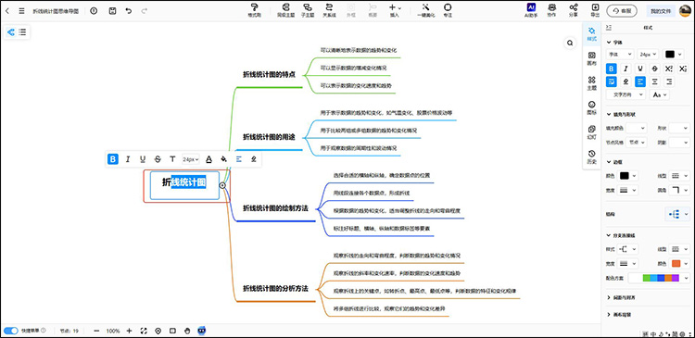Click the search magnifier on the canvas
The height and width of the screenshot is (338, 695).
pyautogui.click(x=570, y=43)
